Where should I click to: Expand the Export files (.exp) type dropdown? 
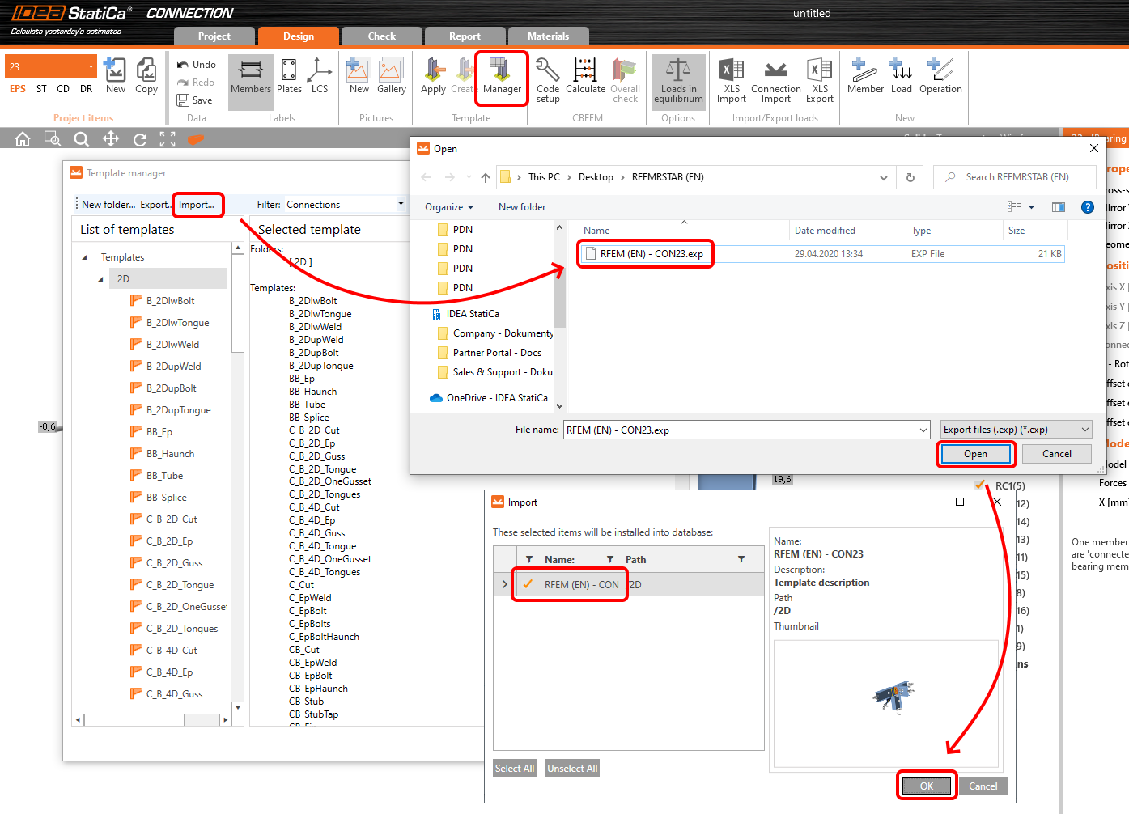coord(1084,430)
